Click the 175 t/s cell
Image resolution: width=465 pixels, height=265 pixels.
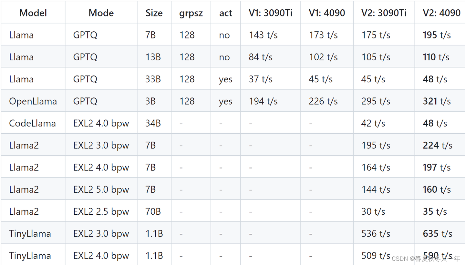coord(384,35)
